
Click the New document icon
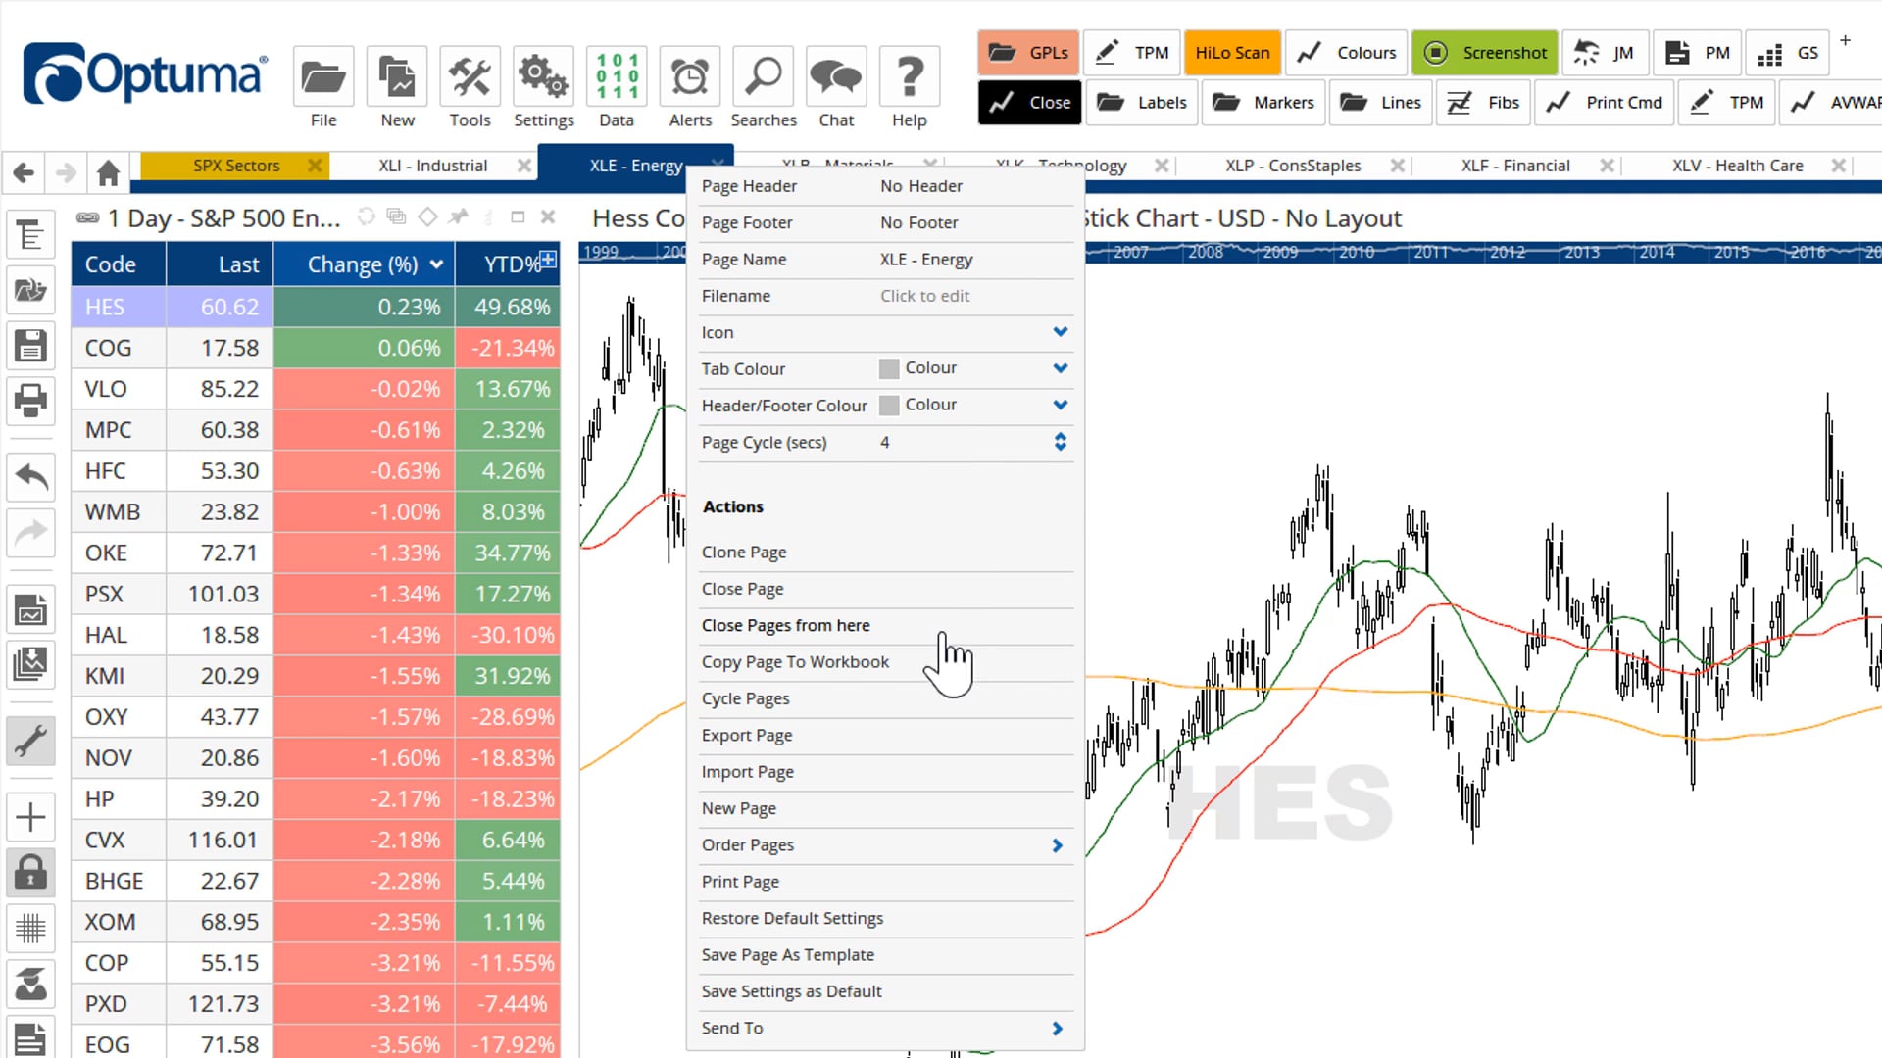click(397, 77)
